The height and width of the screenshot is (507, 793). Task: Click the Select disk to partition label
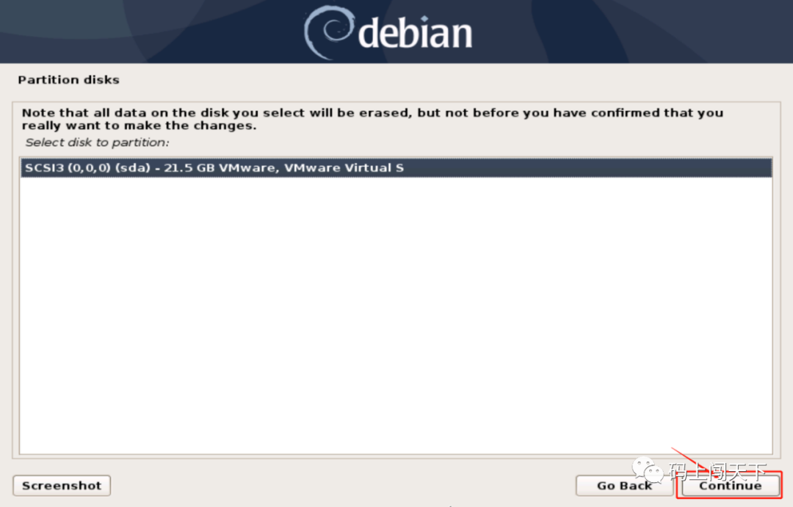click(97, 142)
